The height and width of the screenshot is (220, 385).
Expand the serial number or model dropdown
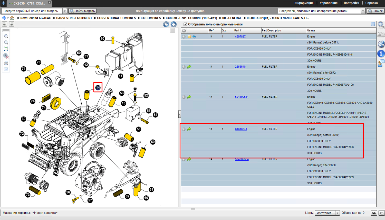click(65, 11)
